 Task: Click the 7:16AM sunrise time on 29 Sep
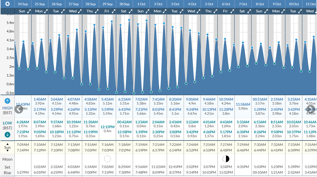(107, 144)
